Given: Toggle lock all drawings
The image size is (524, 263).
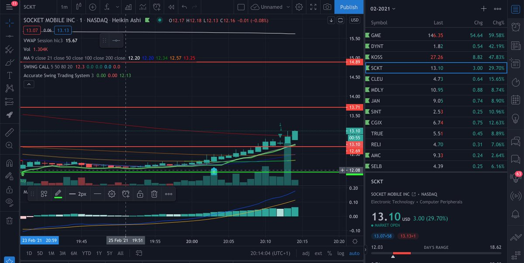Looking at the screenshot, I should tap(9, 190).
